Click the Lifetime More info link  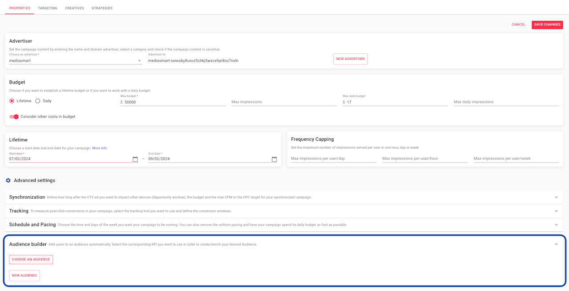pyautogui.click(x=100, y=148)
